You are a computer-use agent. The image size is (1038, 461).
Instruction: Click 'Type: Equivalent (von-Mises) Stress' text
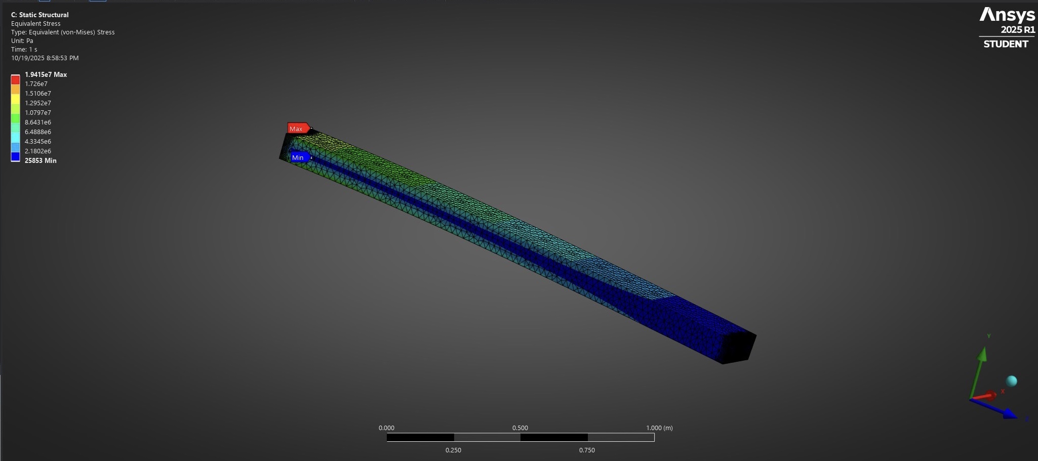63,32
